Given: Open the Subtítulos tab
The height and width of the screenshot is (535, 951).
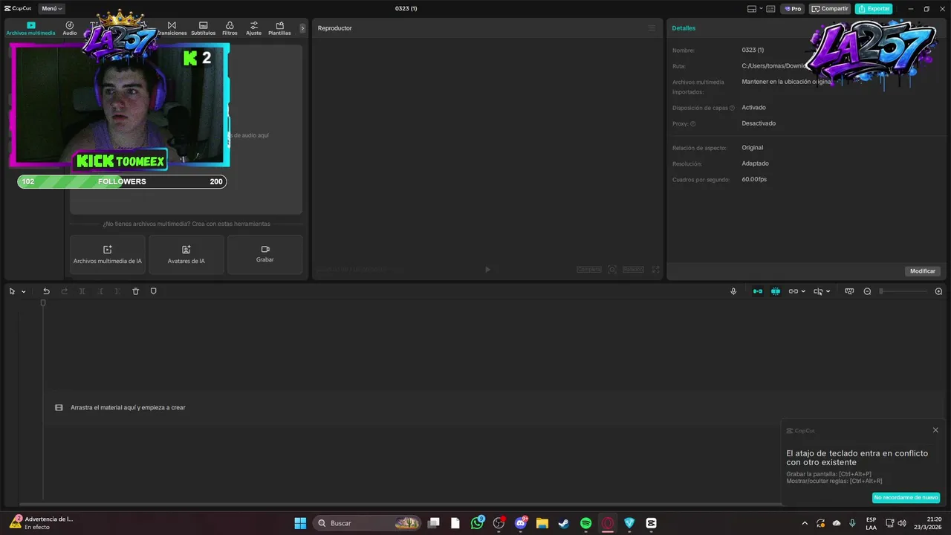Looking at the screenshot, I should [203, 29].
